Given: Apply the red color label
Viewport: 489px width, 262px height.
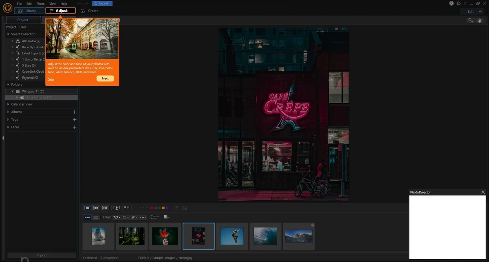Looking at the screenshot, I should (152, 208).
